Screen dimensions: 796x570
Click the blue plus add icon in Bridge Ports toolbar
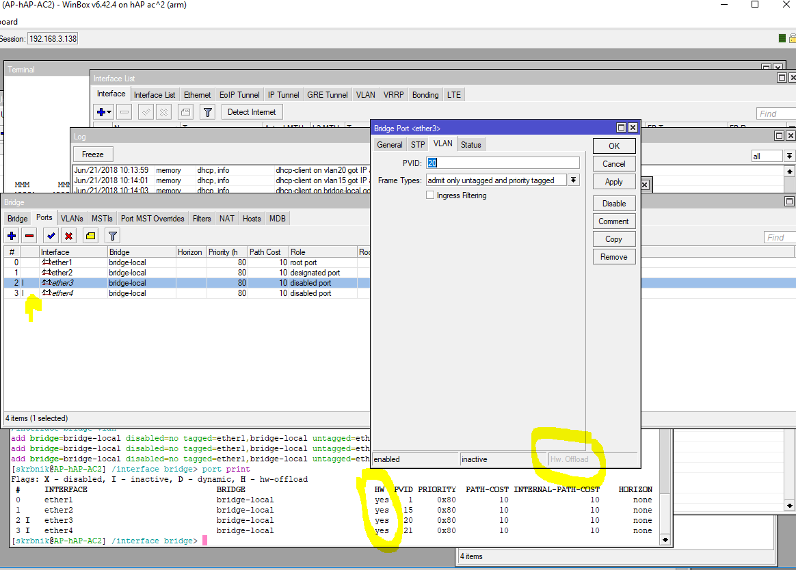point(12,236)
